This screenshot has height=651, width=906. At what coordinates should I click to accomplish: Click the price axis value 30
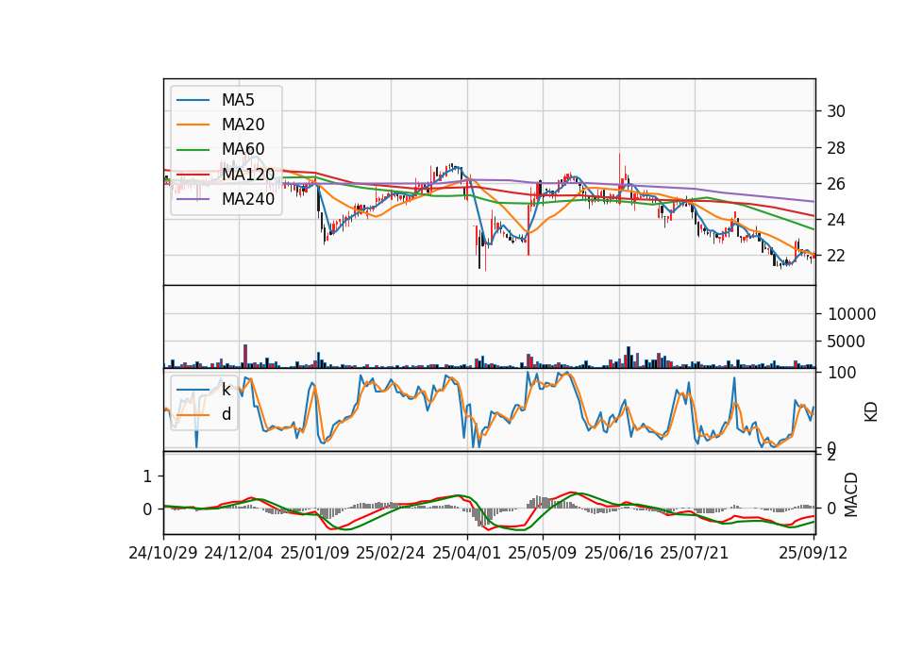[x=836, y=111]
